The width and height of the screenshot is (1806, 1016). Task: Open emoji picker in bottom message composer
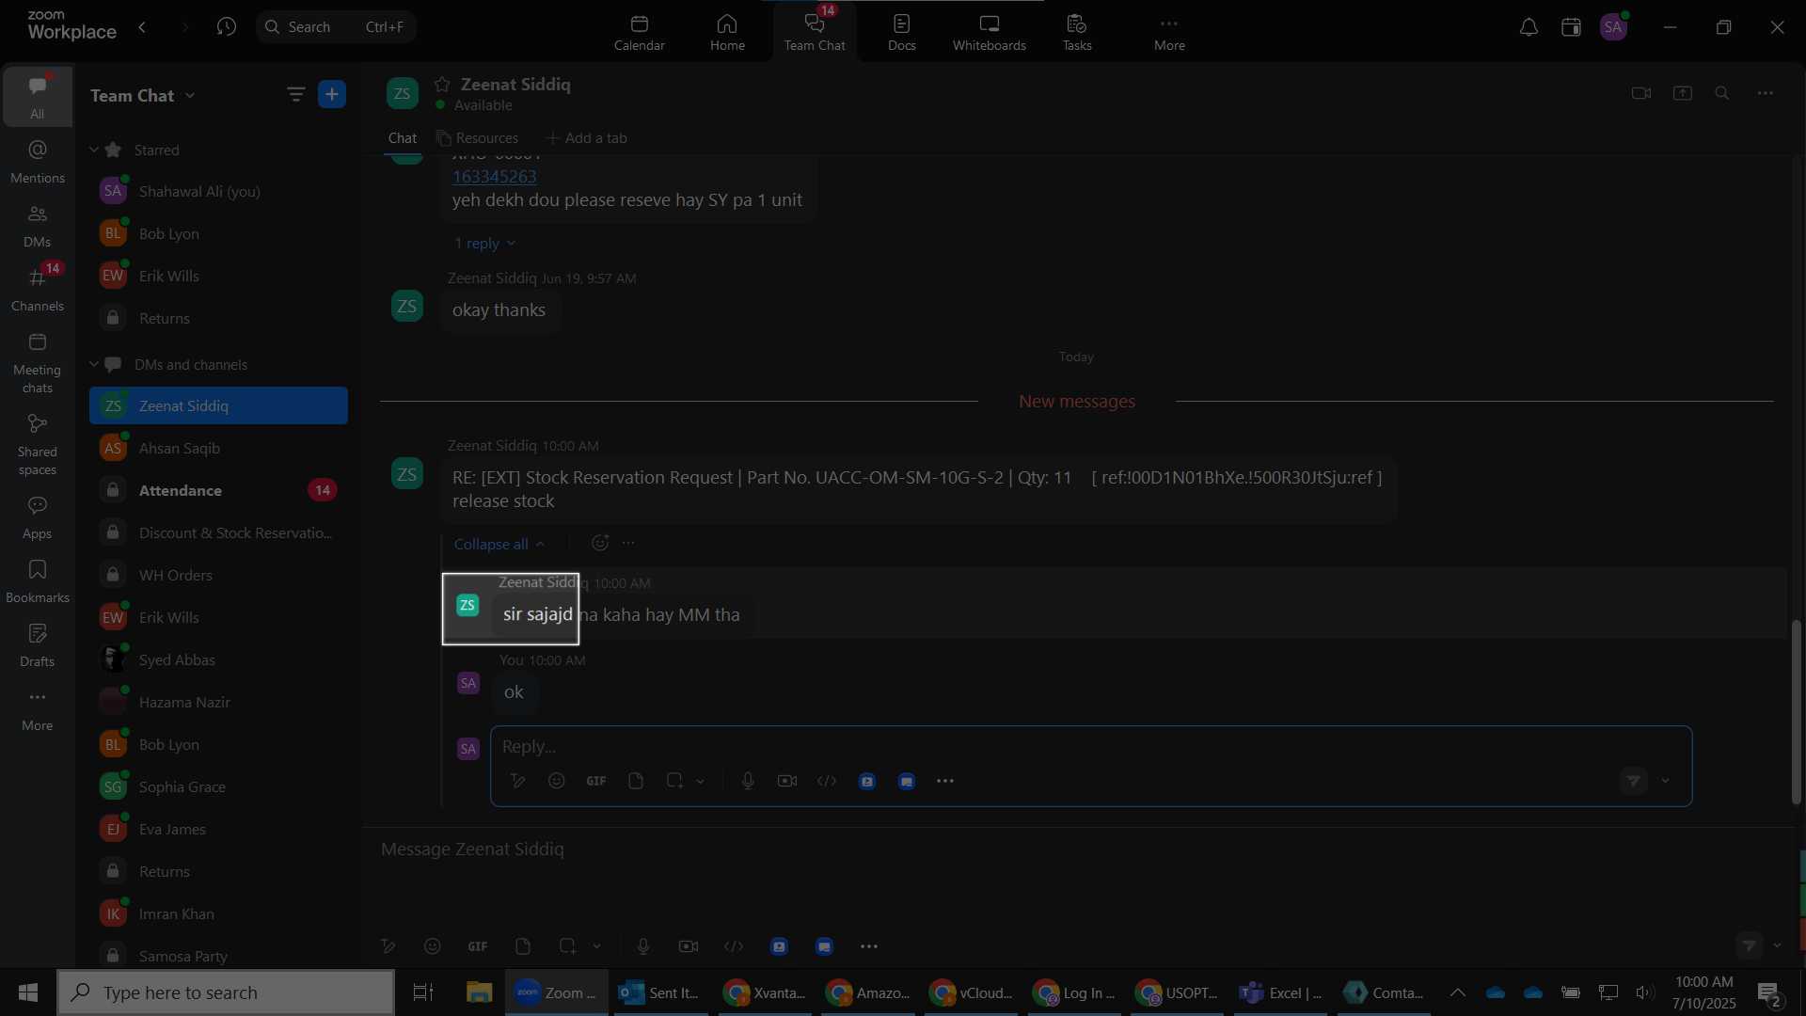(433, 946)
